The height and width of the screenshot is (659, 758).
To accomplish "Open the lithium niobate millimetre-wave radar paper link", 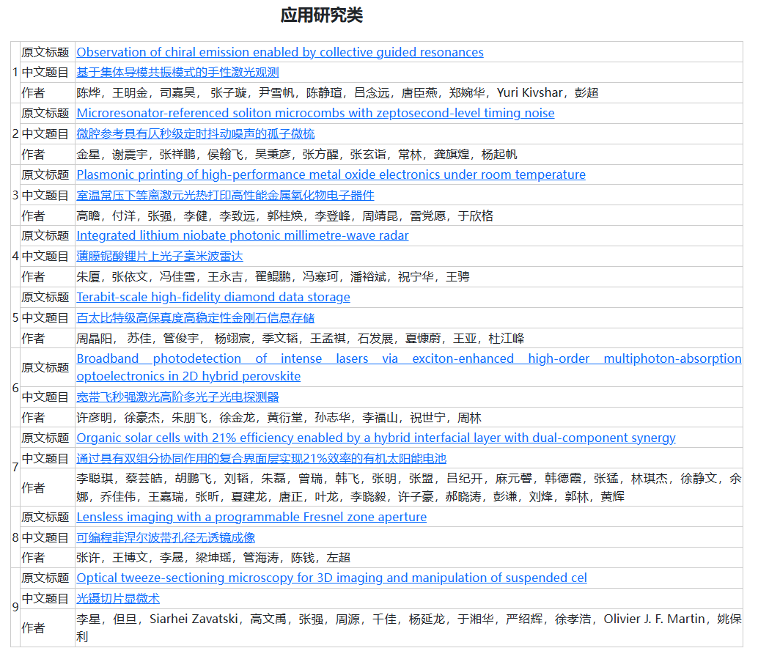I will click(x=242, y=236).
